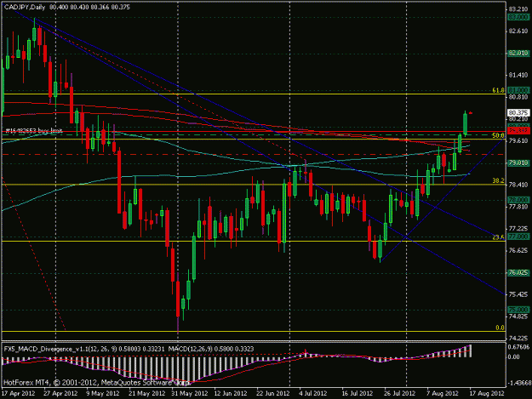Click the 79.610 price axis label
Image resolution: width=532 pixels, height=399 pixels.
518,140
